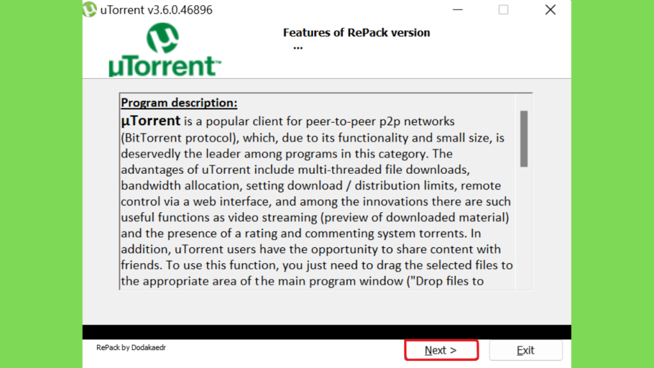This screenshot has height=368, width=654.
Task: Click the ellipsis below the Features heading
Action: point(298,47)
